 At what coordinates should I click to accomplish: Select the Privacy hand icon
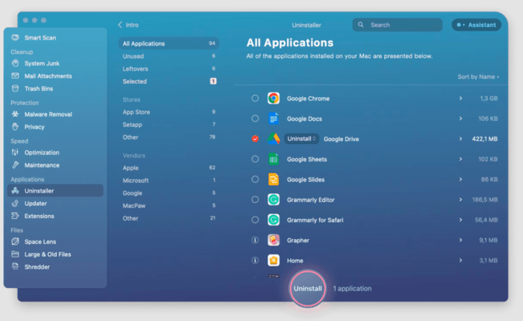point(15,127)
